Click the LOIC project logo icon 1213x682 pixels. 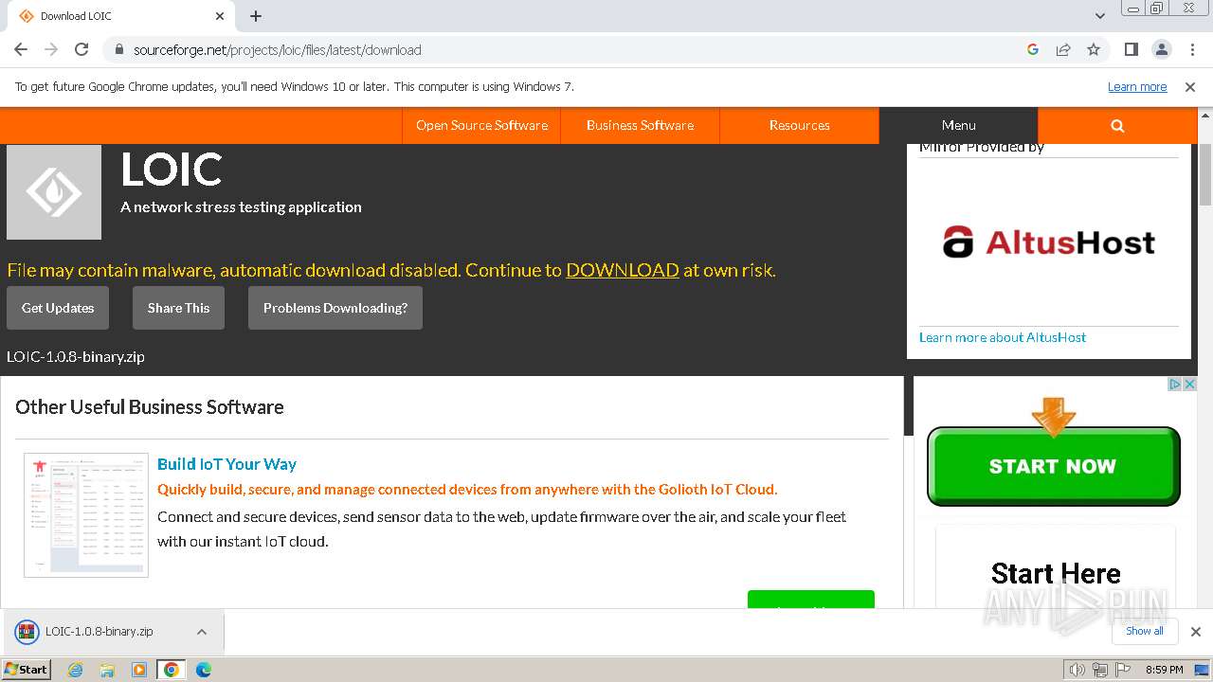click(x=54, y=192)
